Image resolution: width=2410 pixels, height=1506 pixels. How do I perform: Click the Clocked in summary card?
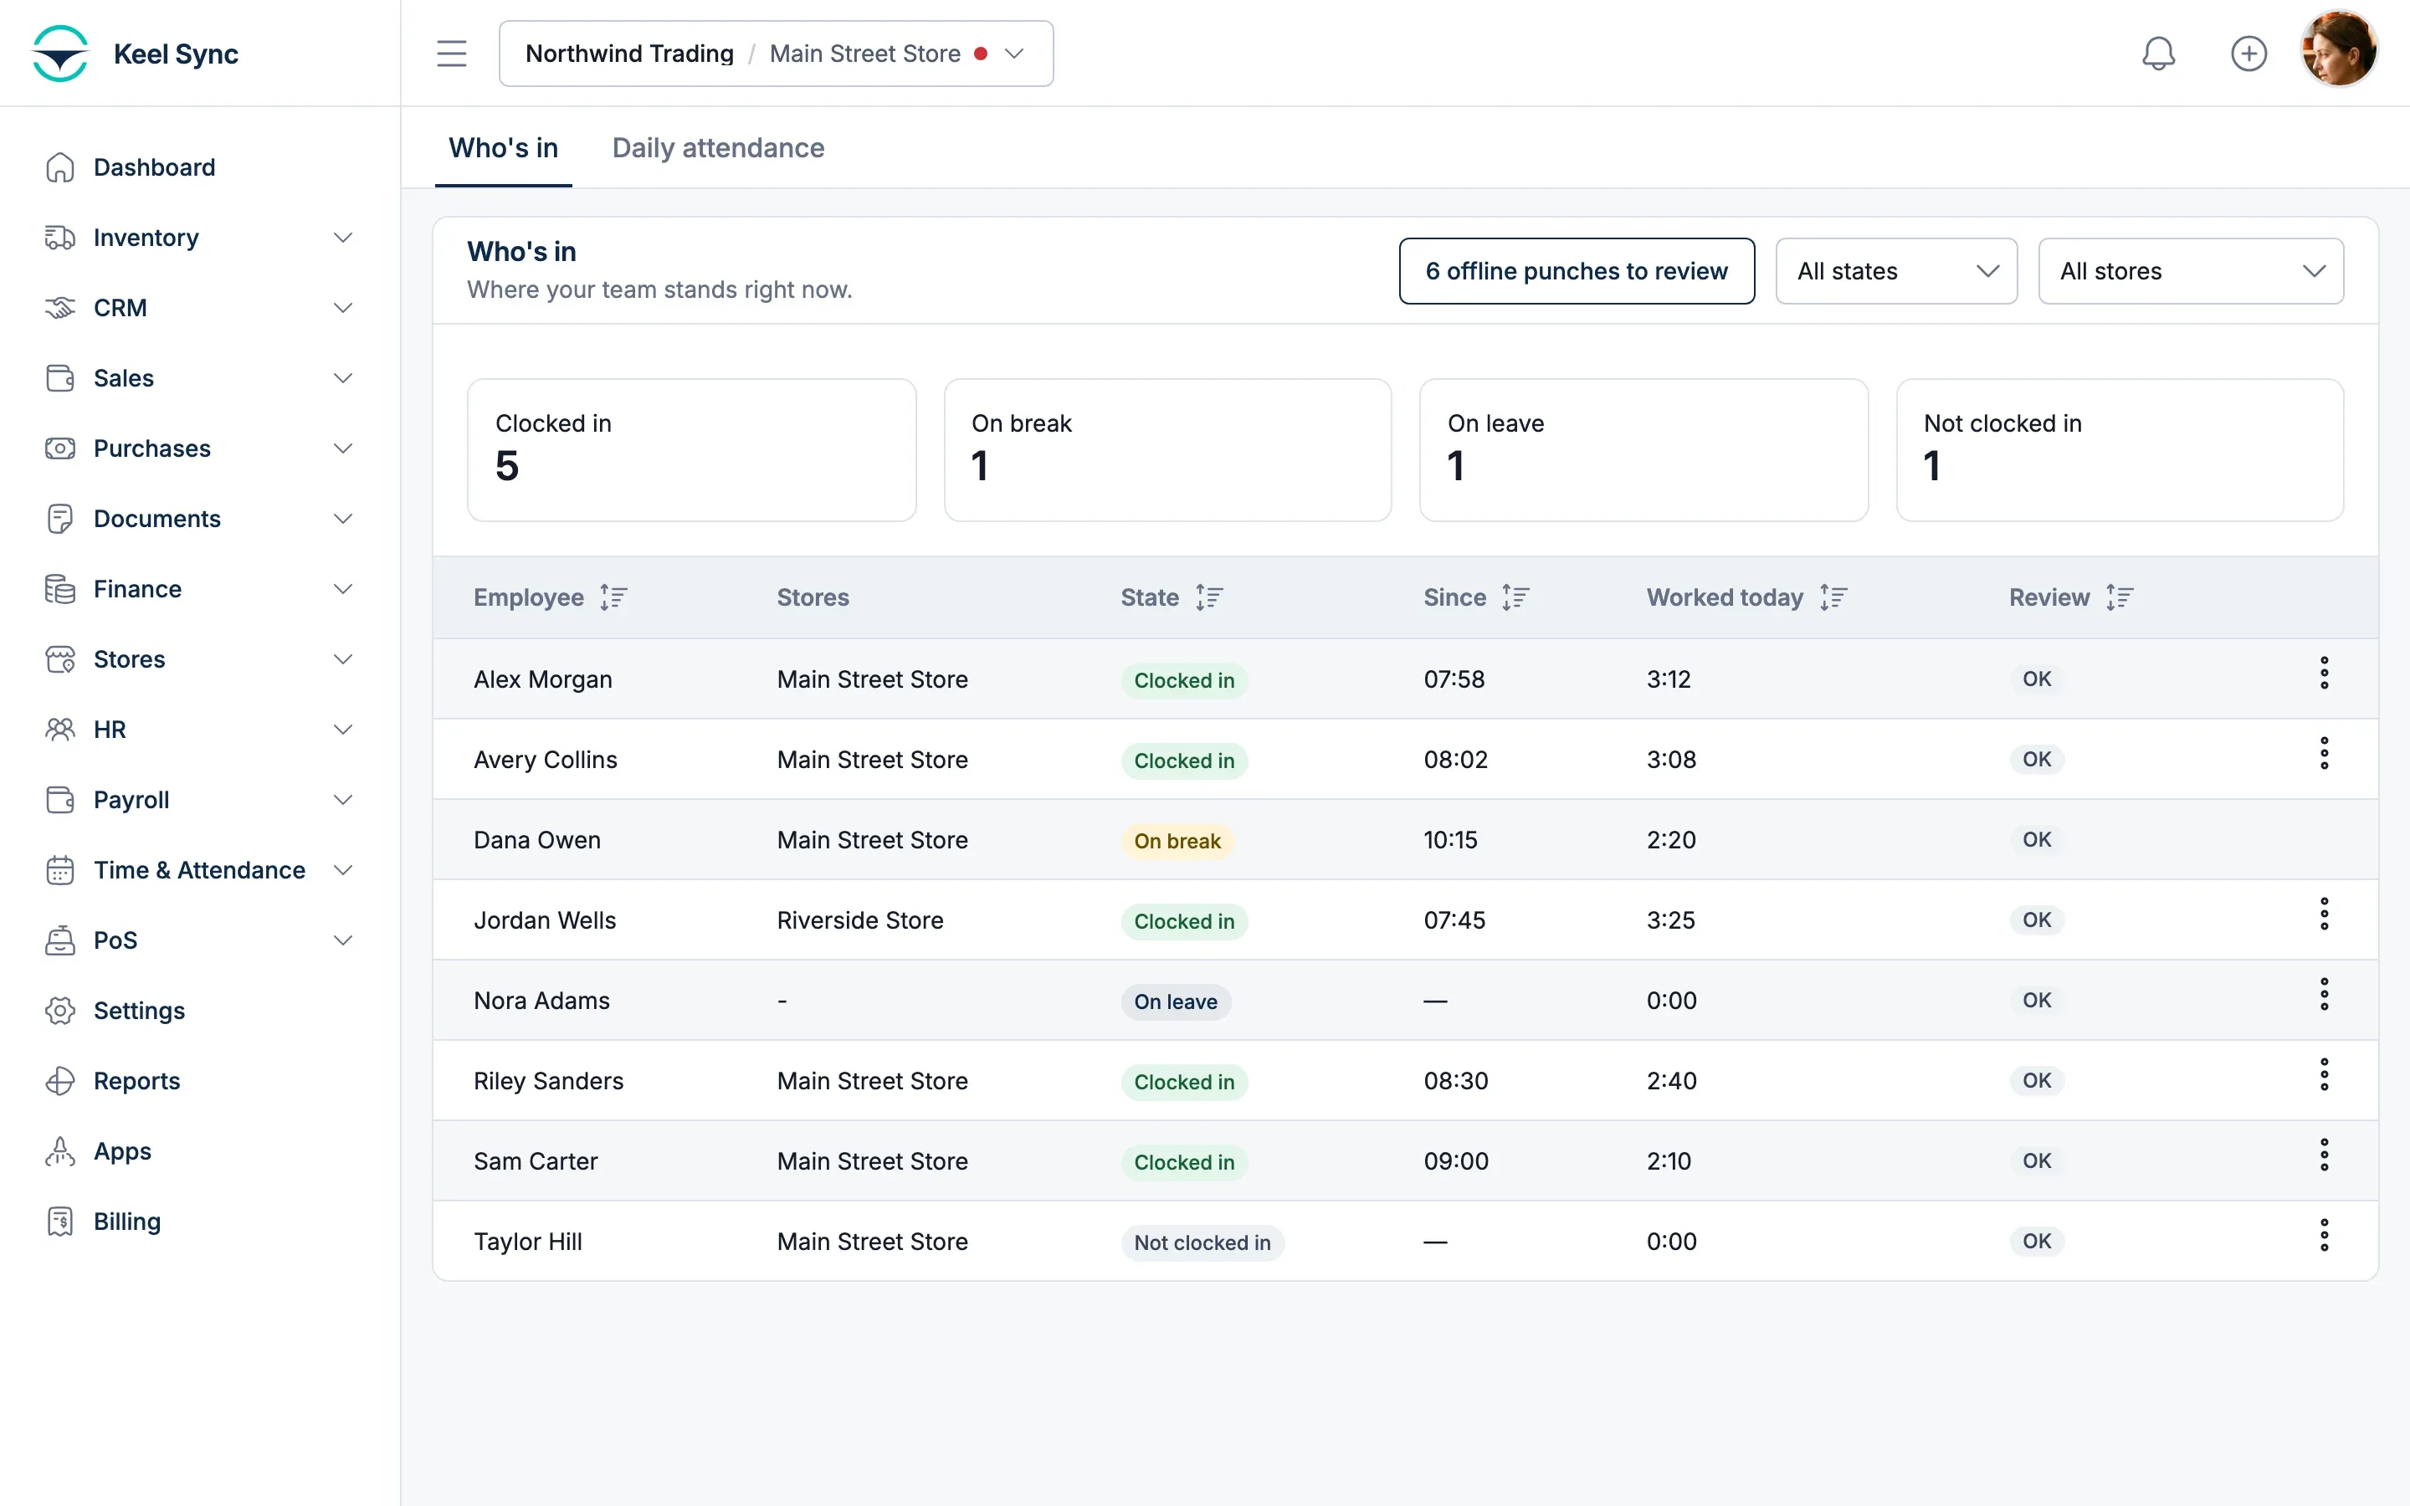(691, 450)
